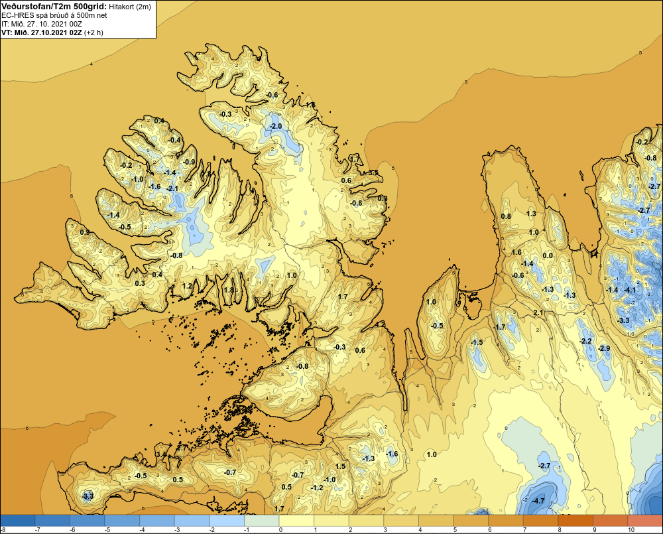Image resolution: width=663 pixels, height=534 pixels.
Task: Click the -5 tick label on legend
Action: pos(107,530)
